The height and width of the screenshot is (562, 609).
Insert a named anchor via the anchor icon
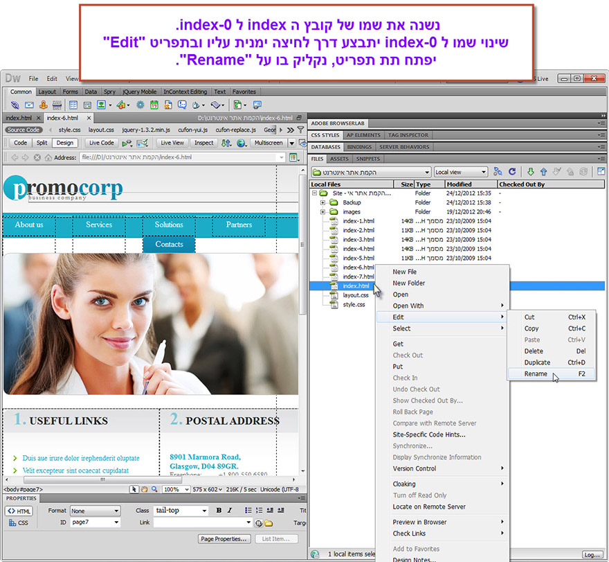click(43, 105)
